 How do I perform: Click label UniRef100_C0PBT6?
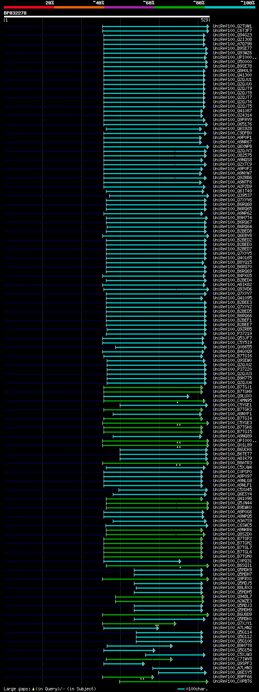point(232,681)
